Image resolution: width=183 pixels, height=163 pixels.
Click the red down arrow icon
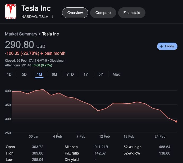pyautogui.click(x=42, y=53)
